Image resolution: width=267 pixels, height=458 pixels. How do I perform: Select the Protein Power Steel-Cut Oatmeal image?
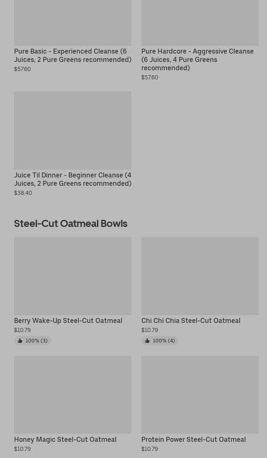(x=200, y=394)
